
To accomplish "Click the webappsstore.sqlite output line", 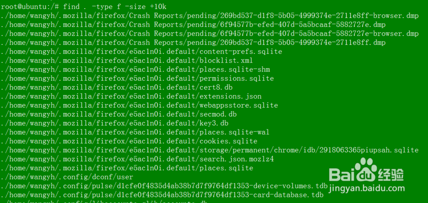I will click(139, 105).
